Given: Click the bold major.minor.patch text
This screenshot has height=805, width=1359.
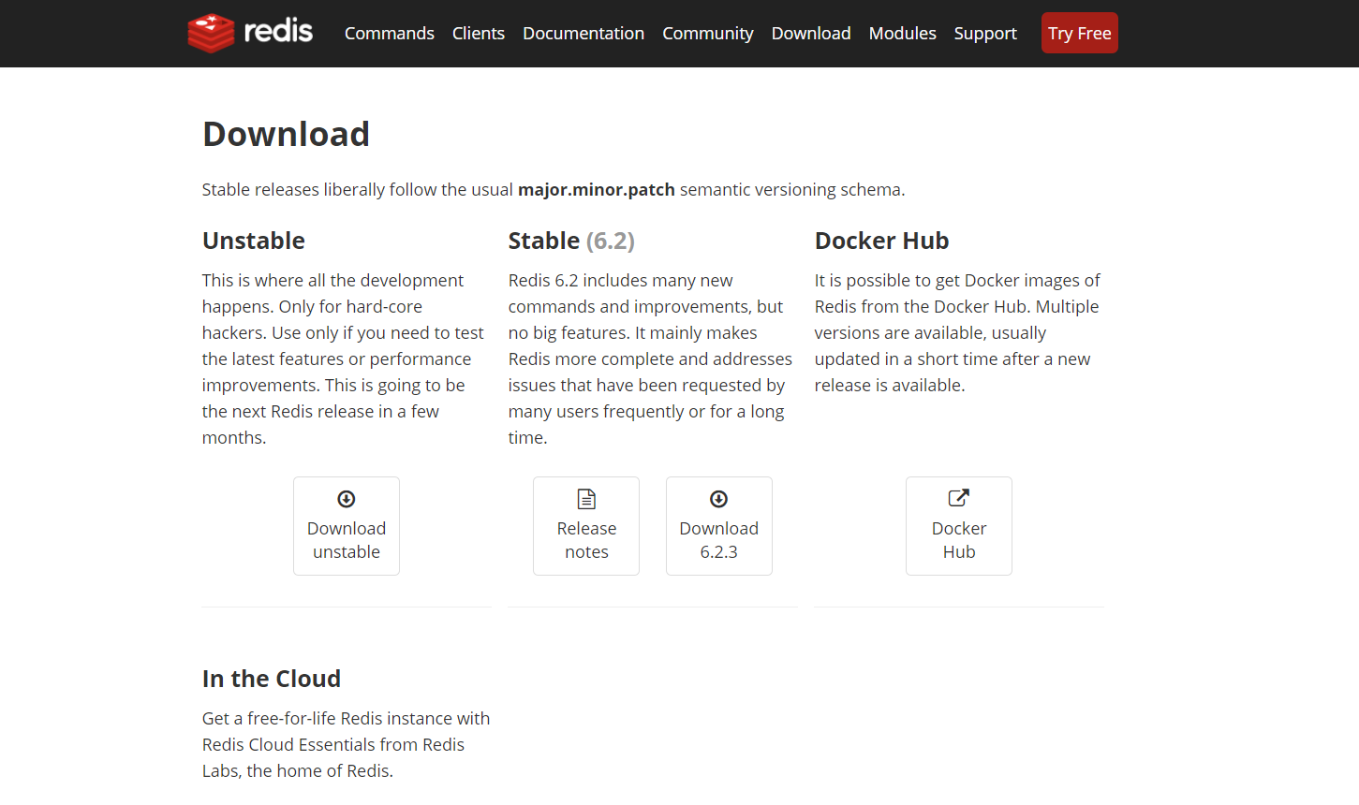Looking at the screenshot, I should [x=597, y=190].
